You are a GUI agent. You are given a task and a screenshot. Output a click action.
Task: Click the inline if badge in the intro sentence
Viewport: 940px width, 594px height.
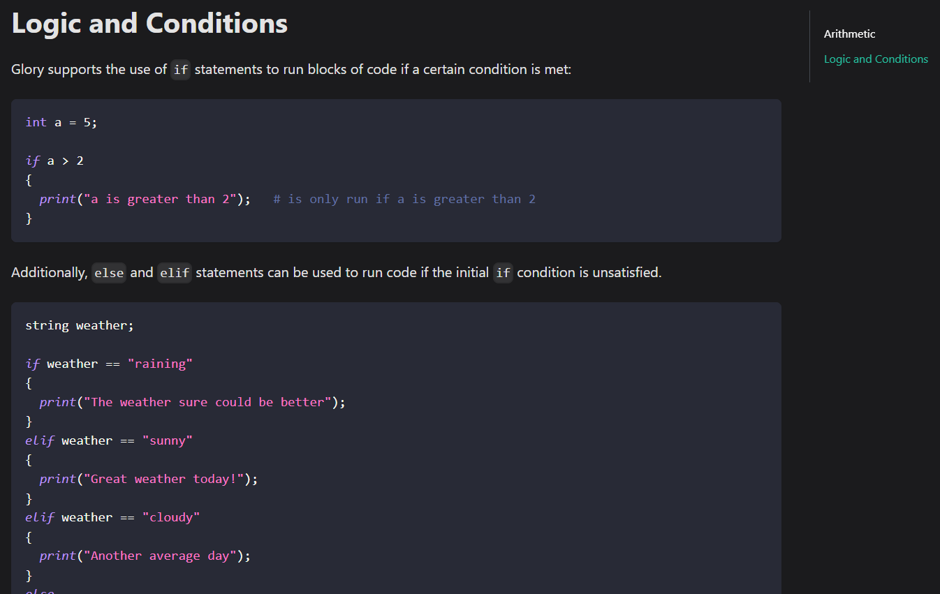click(x=180, y=70)
